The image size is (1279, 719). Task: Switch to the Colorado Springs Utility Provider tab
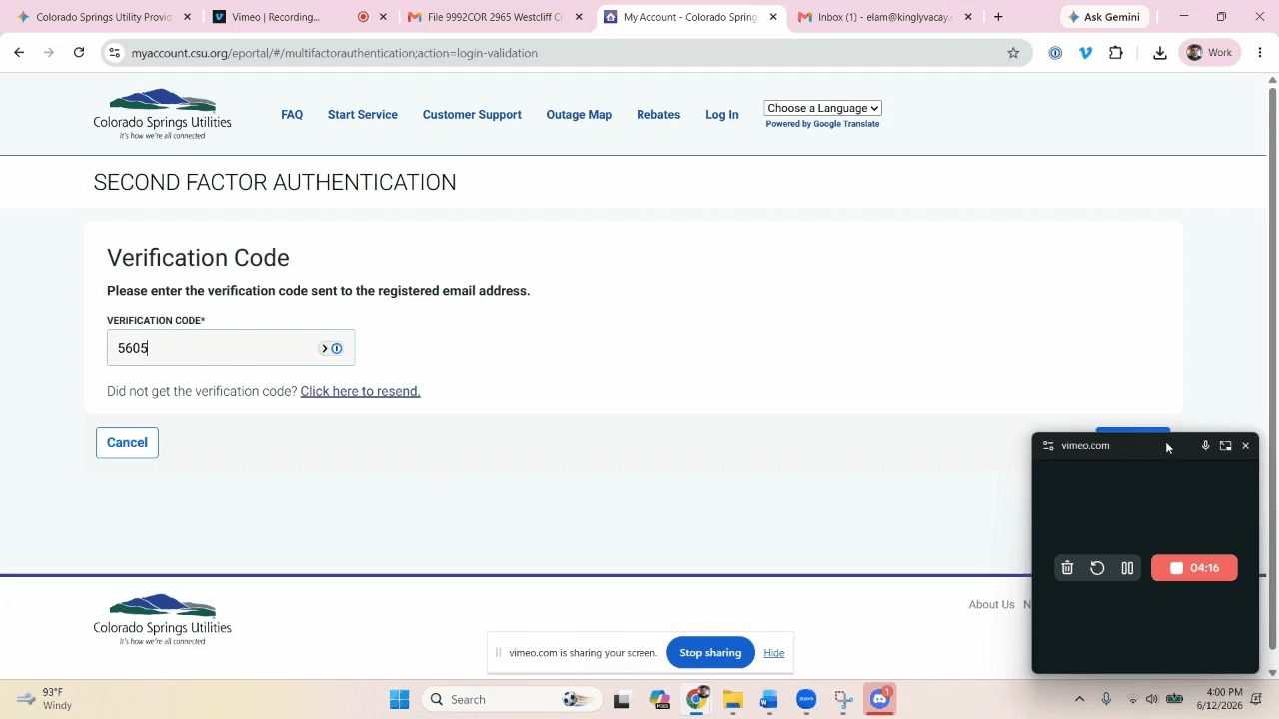pos(104,17)
